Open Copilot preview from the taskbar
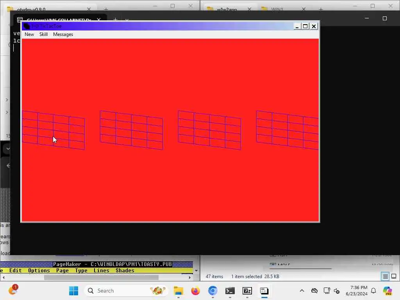Screen dimensions: 400x300 [387, 291]
